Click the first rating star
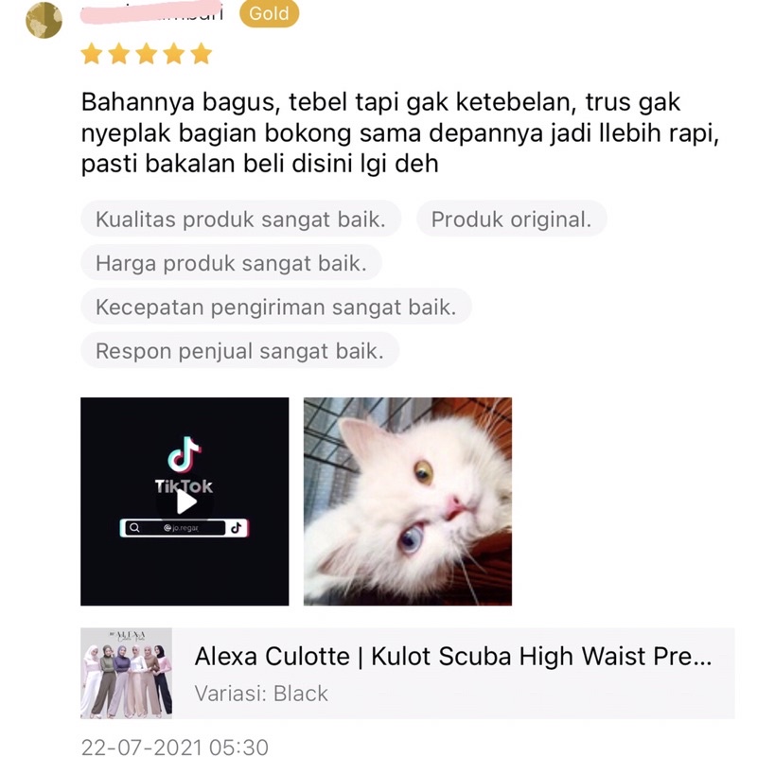Screen dimensions: 757x757 pyautogui.click(x=92, y=54)
